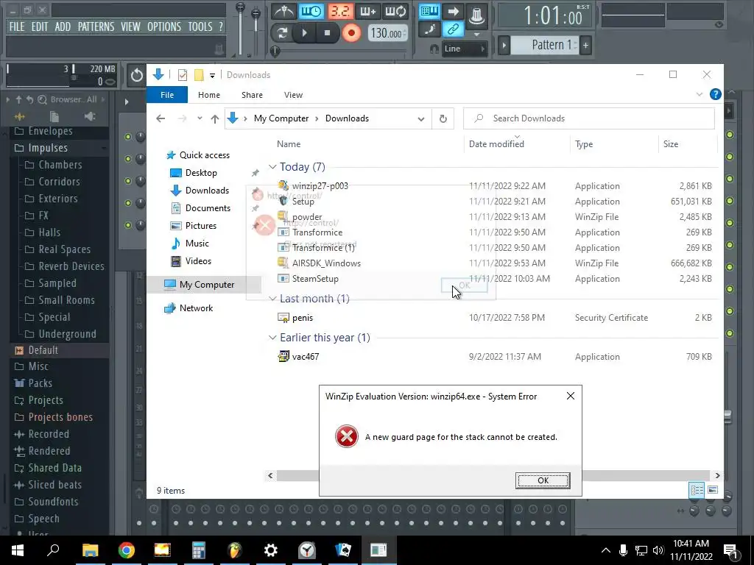This screenshot has width=754, height=565.
Task: Click the Stop button in transport
Action: pyautogui.click(x=327, y=32)
